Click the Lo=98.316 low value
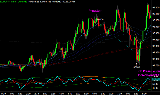This screenshot has width=160, height=95. pyautogui.click(x=46, y=2)
